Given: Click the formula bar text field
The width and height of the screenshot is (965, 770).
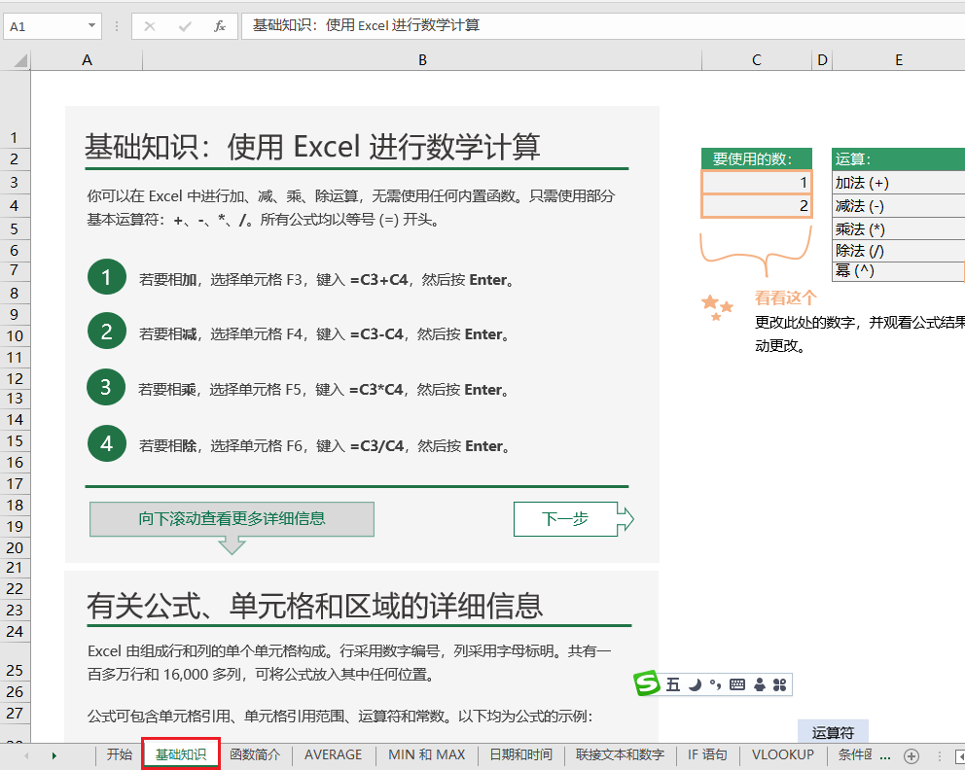Looking at the screenshot, I should pos(584,26).
